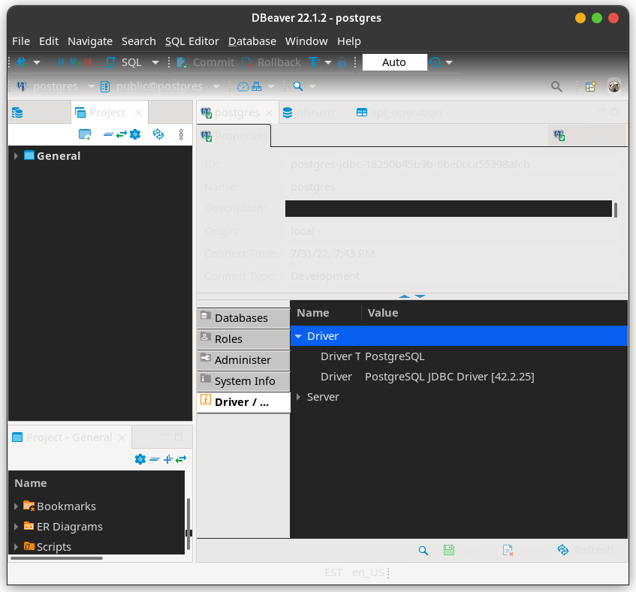Open the Help menu
Viewport: 636px width, 592px height.
tap(349, 41)
